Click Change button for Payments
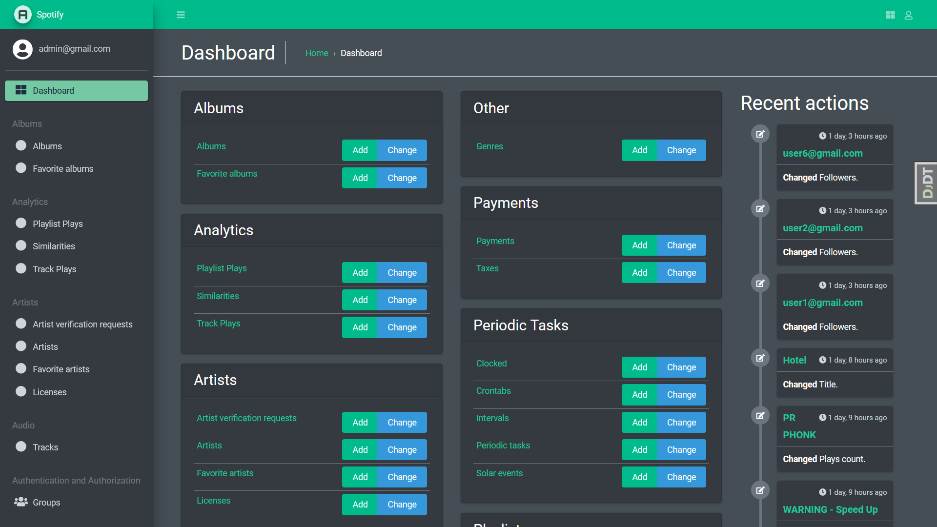 [x=681, y=245]
